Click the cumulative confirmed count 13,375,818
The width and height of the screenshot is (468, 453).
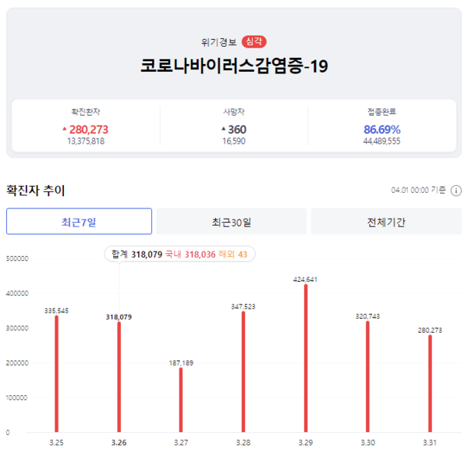tap(86, 141)
